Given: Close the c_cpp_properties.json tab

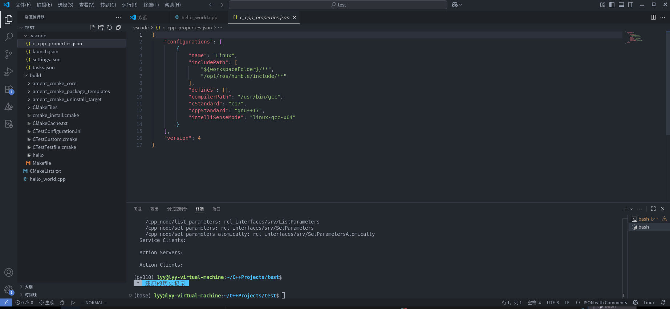Looking at the screenshot, I should (x=295, y=17).
